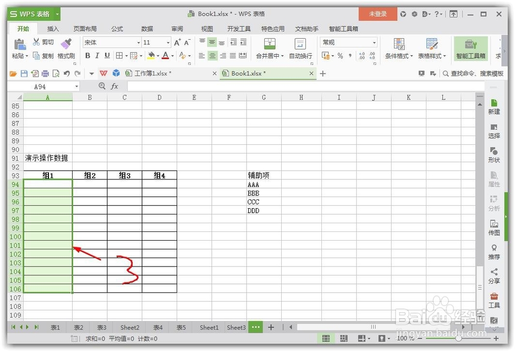Click the fx formula bar button
Image resolution: width=515 pixels, height=351 pixels.
(x=114, y=86)
